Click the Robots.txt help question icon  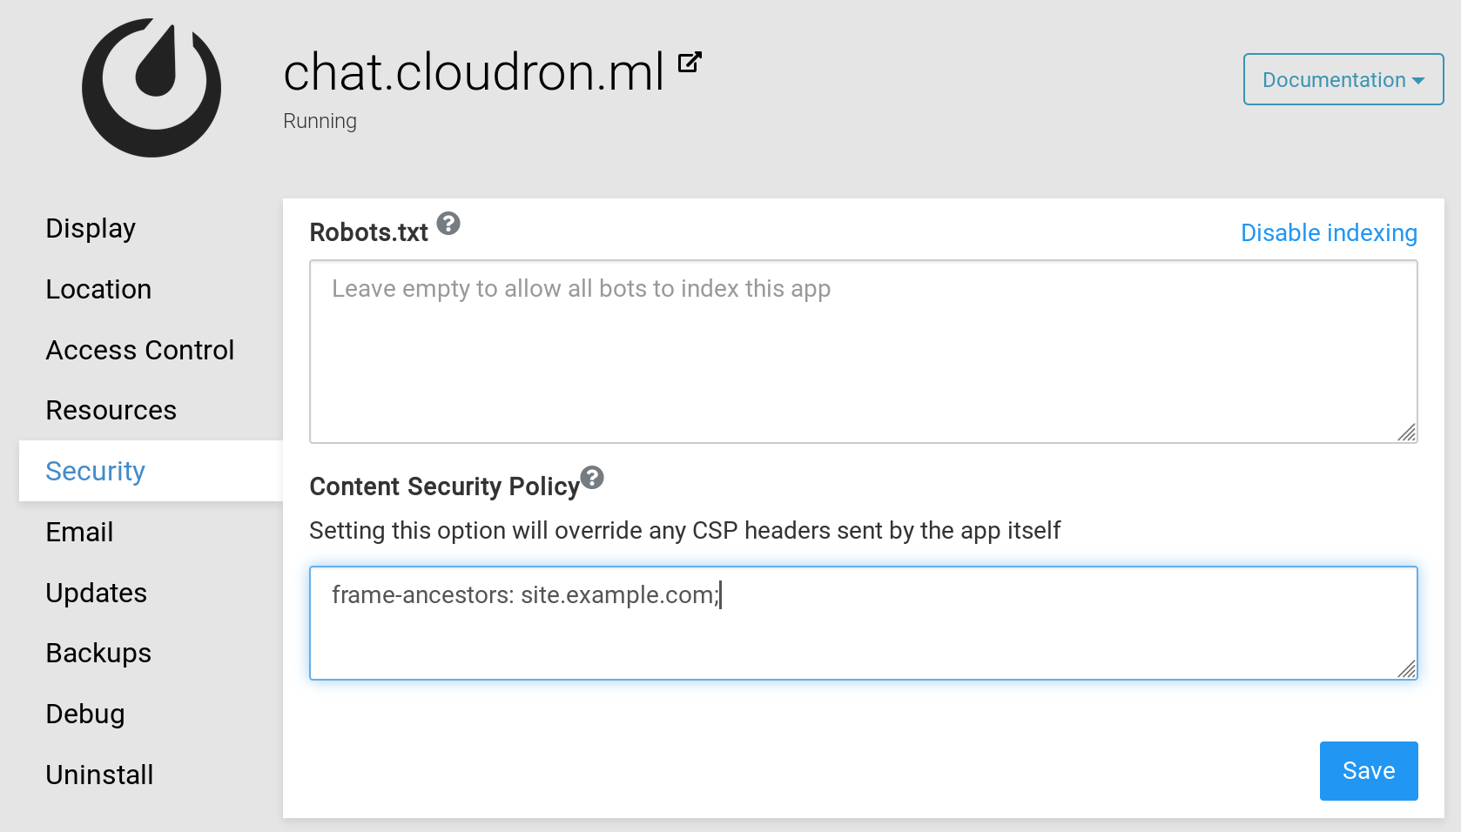(x=448, y=224)
